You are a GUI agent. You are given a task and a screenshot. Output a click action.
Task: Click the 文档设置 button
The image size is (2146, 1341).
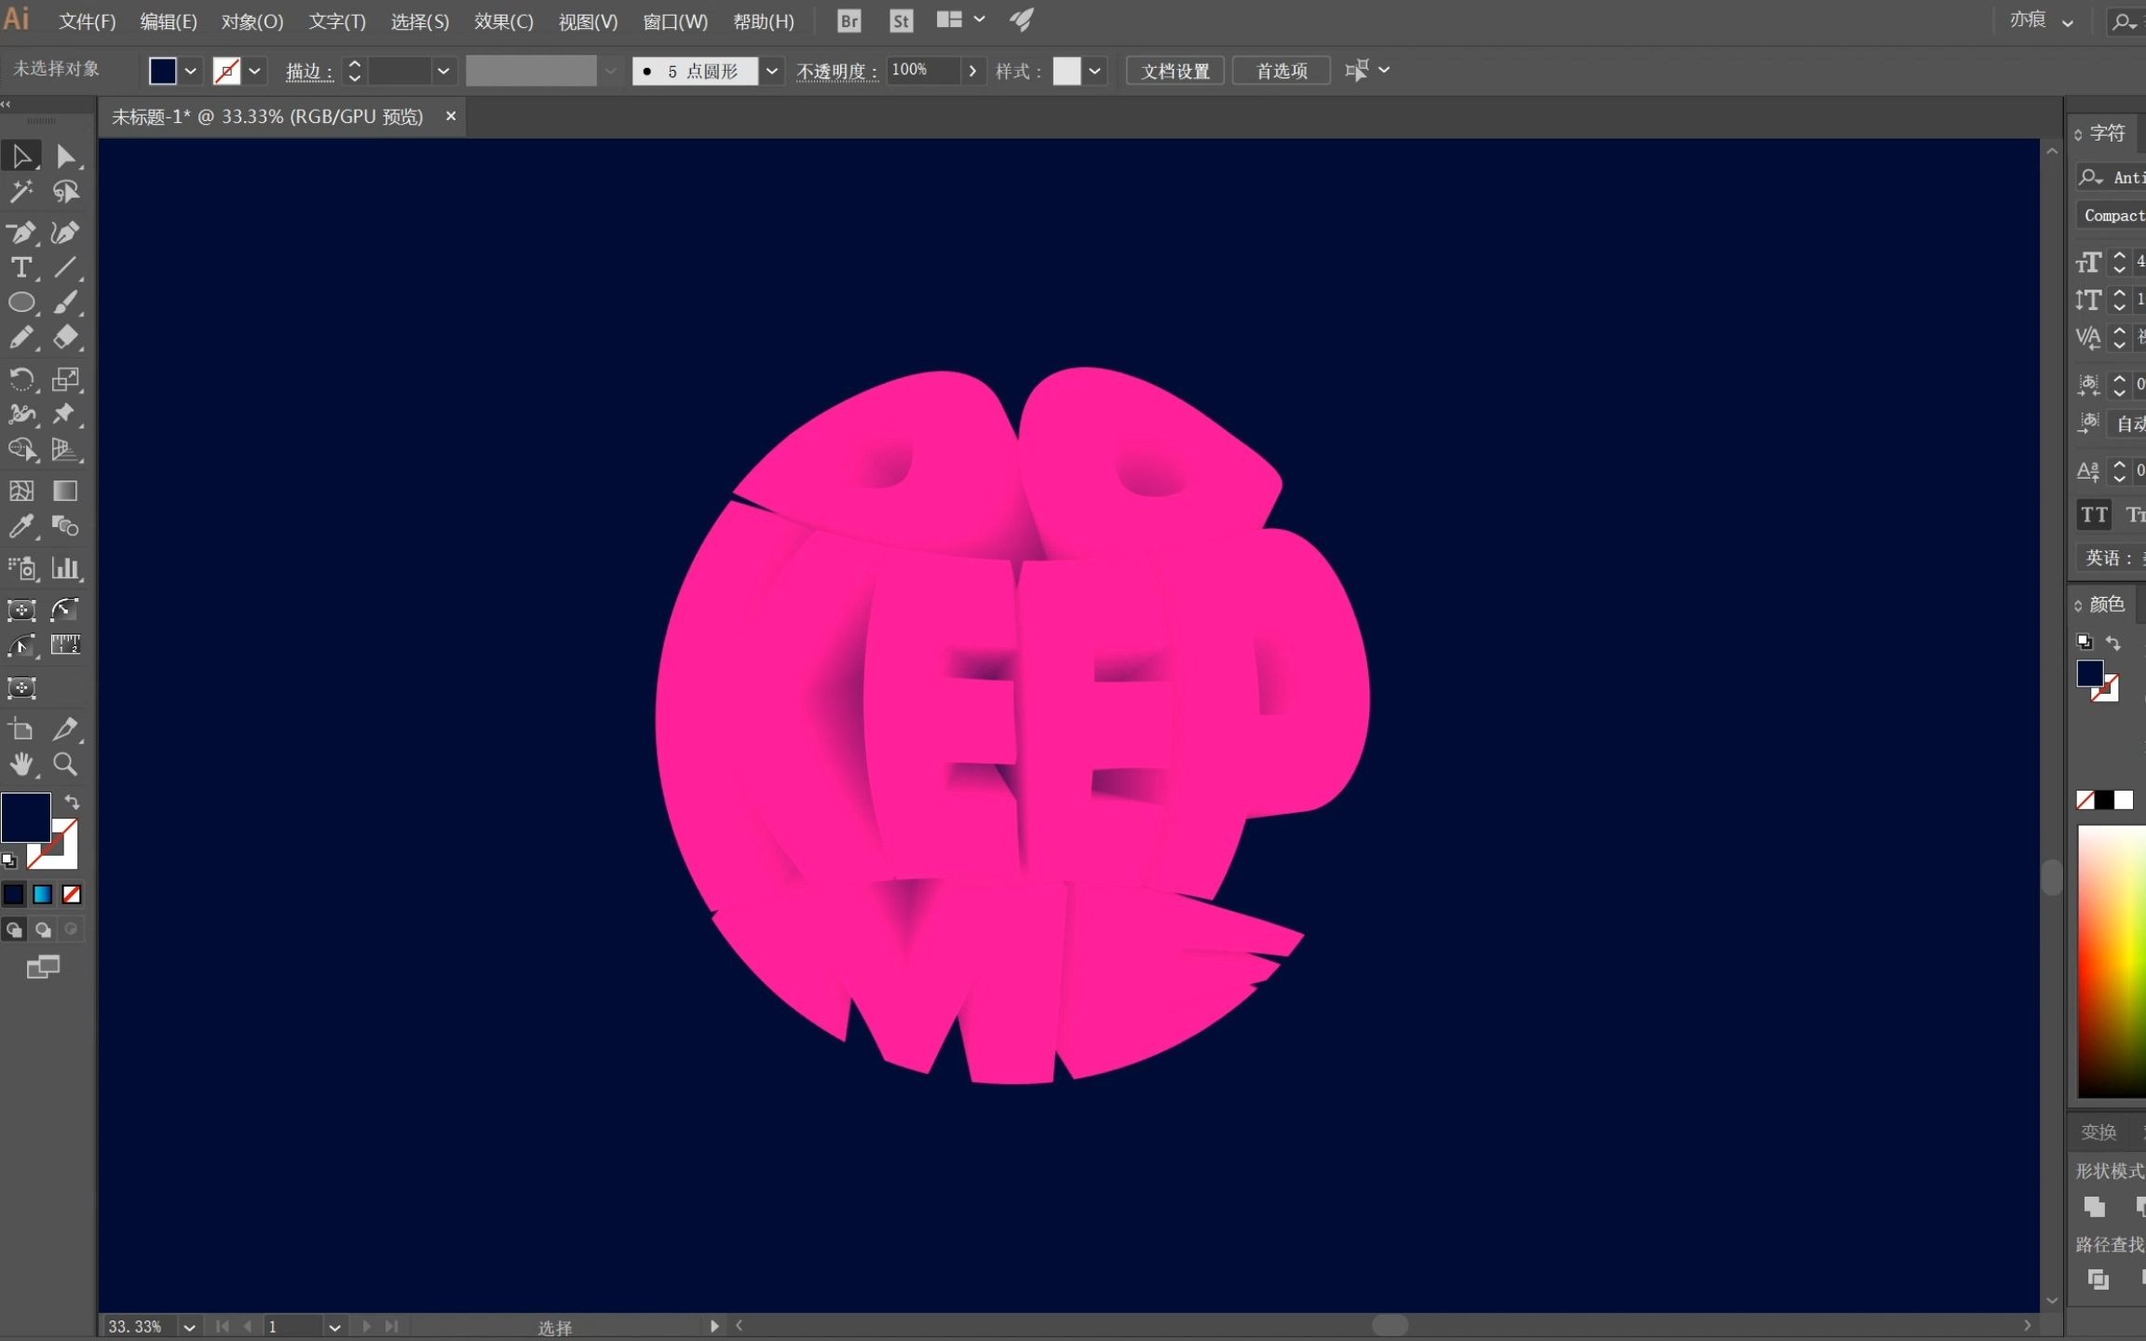[x=1173, y=70]
